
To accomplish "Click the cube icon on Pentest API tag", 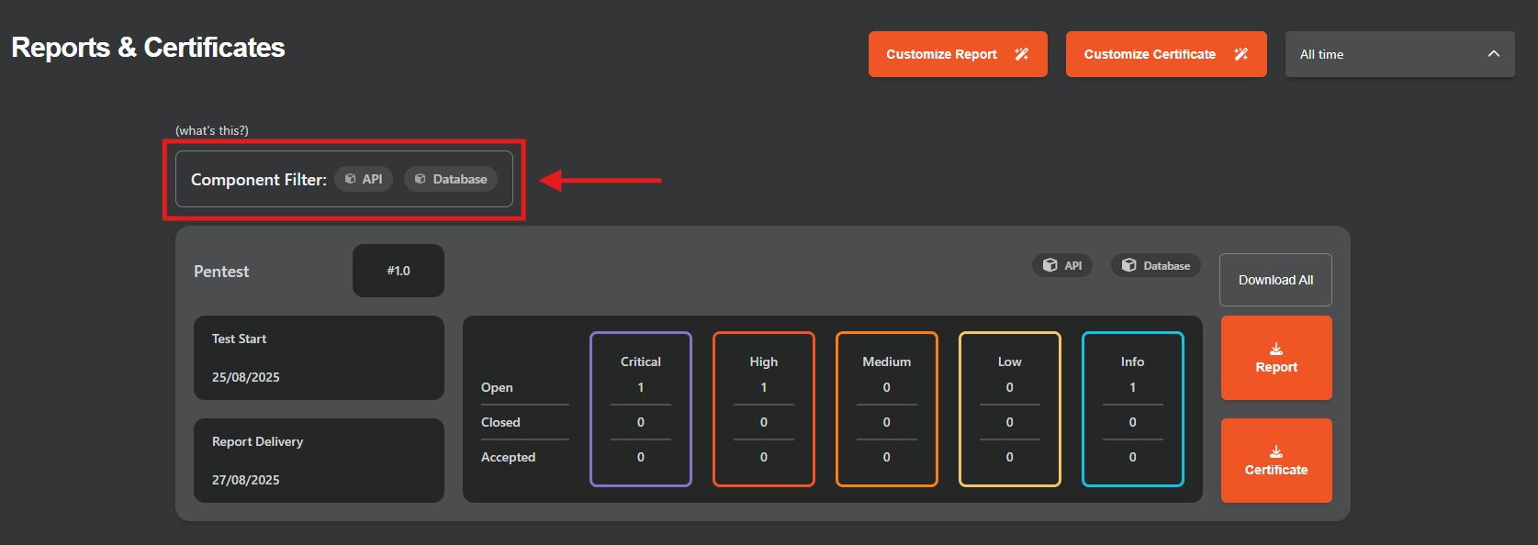I will point(1050,265).
